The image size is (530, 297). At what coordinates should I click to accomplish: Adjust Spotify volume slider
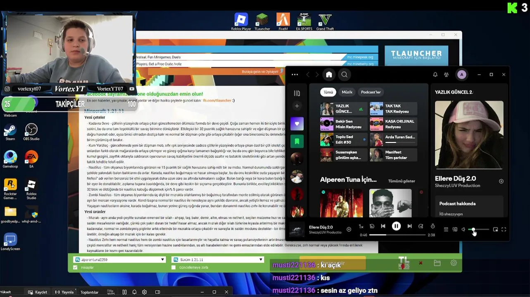pos(479,229)
